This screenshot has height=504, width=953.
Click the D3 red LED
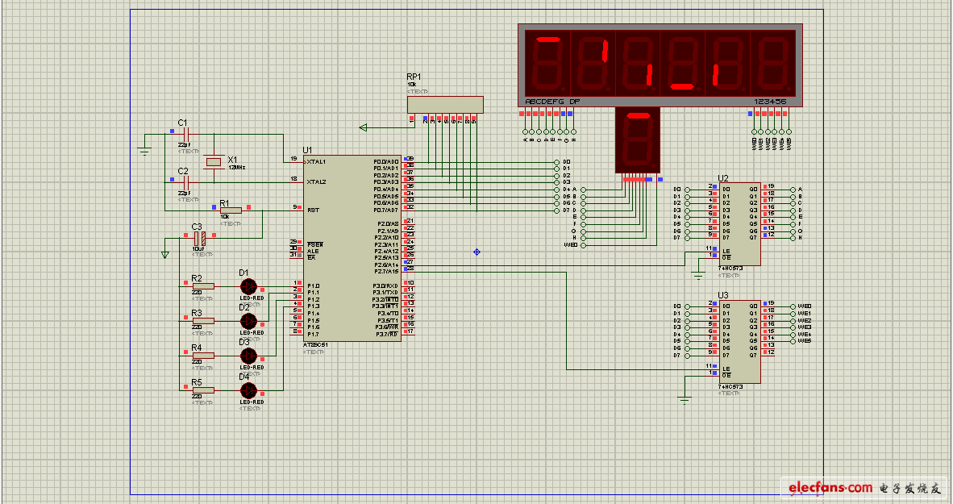pos(248,355)
